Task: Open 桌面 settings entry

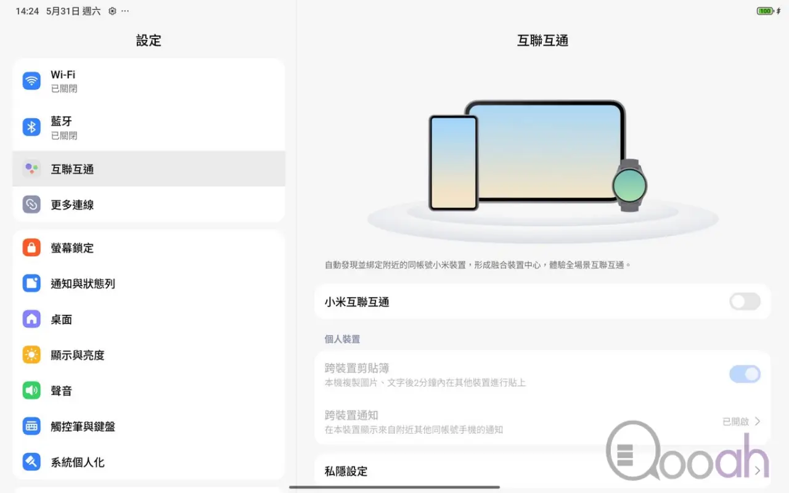Action: 149,319
